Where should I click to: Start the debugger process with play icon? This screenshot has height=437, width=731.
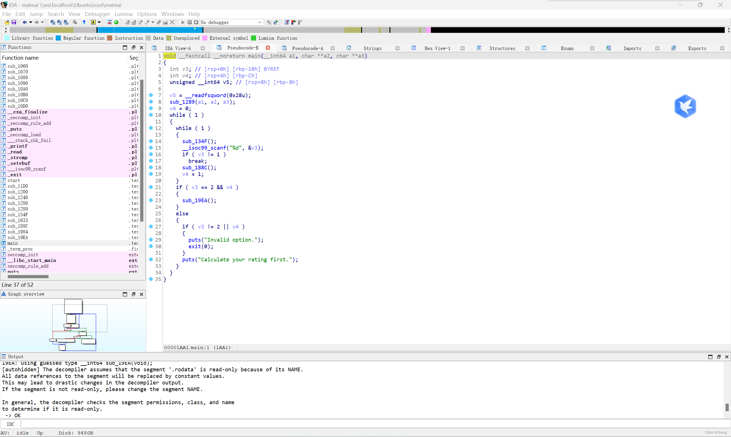[x=183, y=22]
